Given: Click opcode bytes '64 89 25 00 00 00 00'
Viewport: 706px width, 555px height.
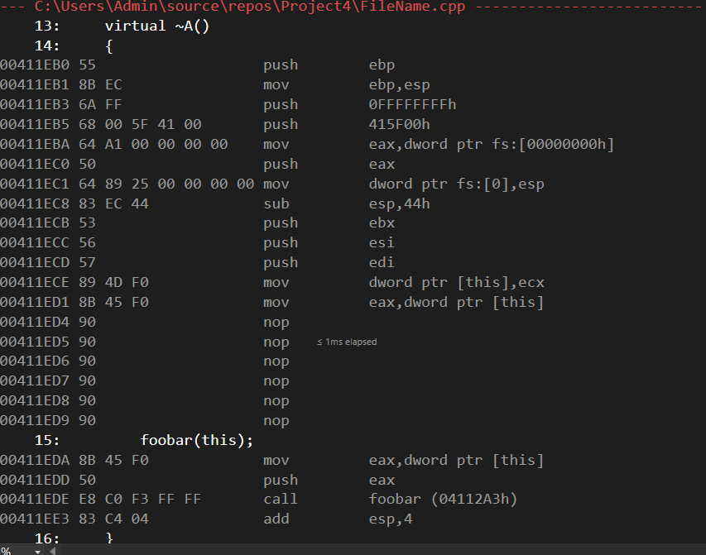Looking at the screenshot, I should coord(166,184).
